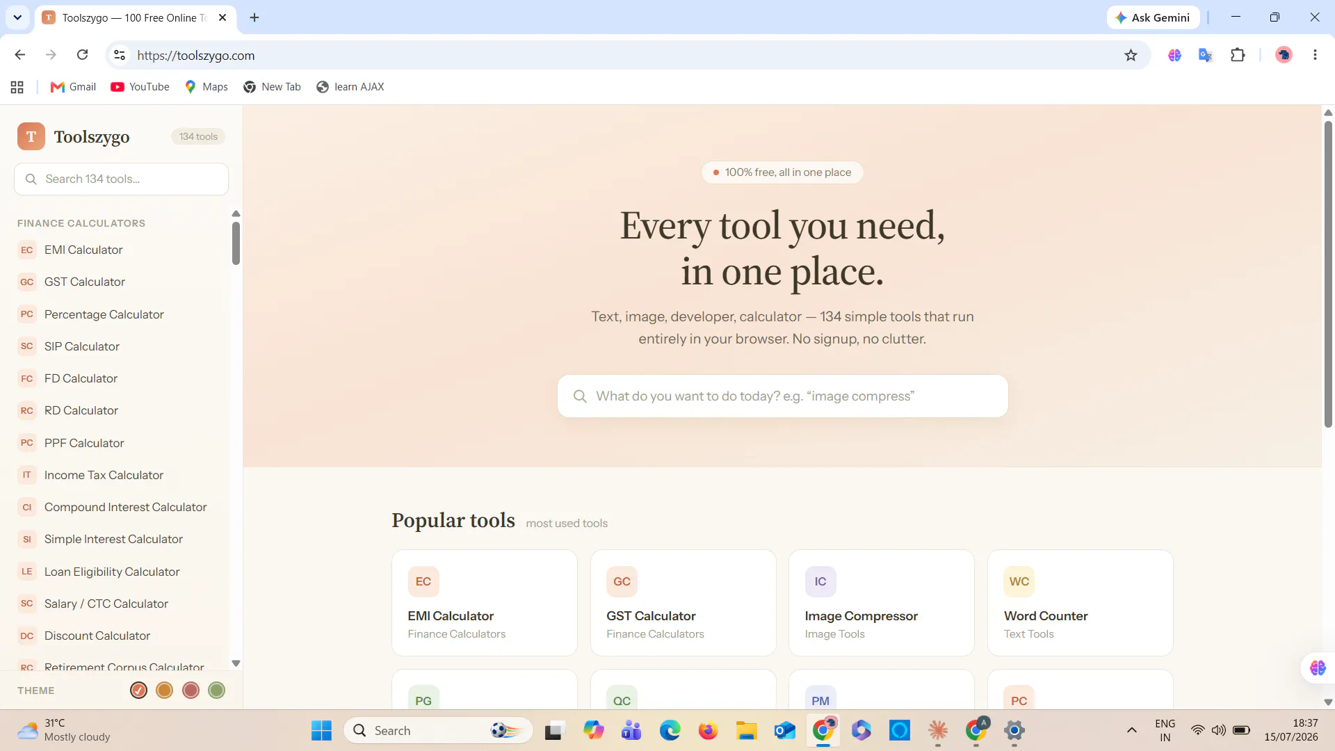Viewport: 1335px width, 751px height.
Task: Open GST Calculator in the sidebar
Action: tap(85, 282)
